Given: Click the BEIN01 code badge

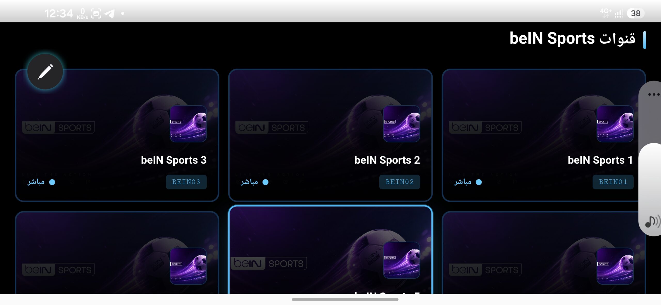Looking at the screenshot, I should point(613,182).
